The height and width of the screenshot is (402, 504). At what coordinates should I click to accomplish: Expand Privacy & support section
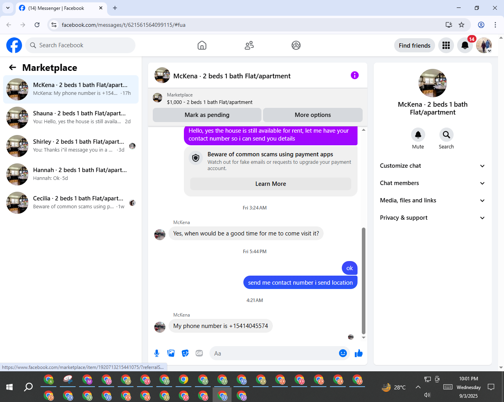(433, 218)
